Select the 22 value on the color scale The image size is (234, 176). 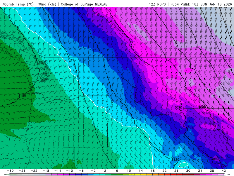tap(164, 171)
